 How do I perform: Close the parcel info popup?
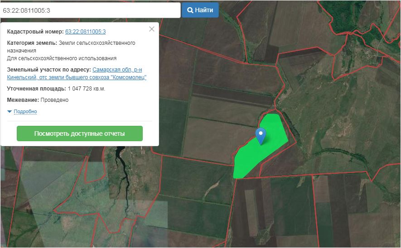tap(152, 29)
